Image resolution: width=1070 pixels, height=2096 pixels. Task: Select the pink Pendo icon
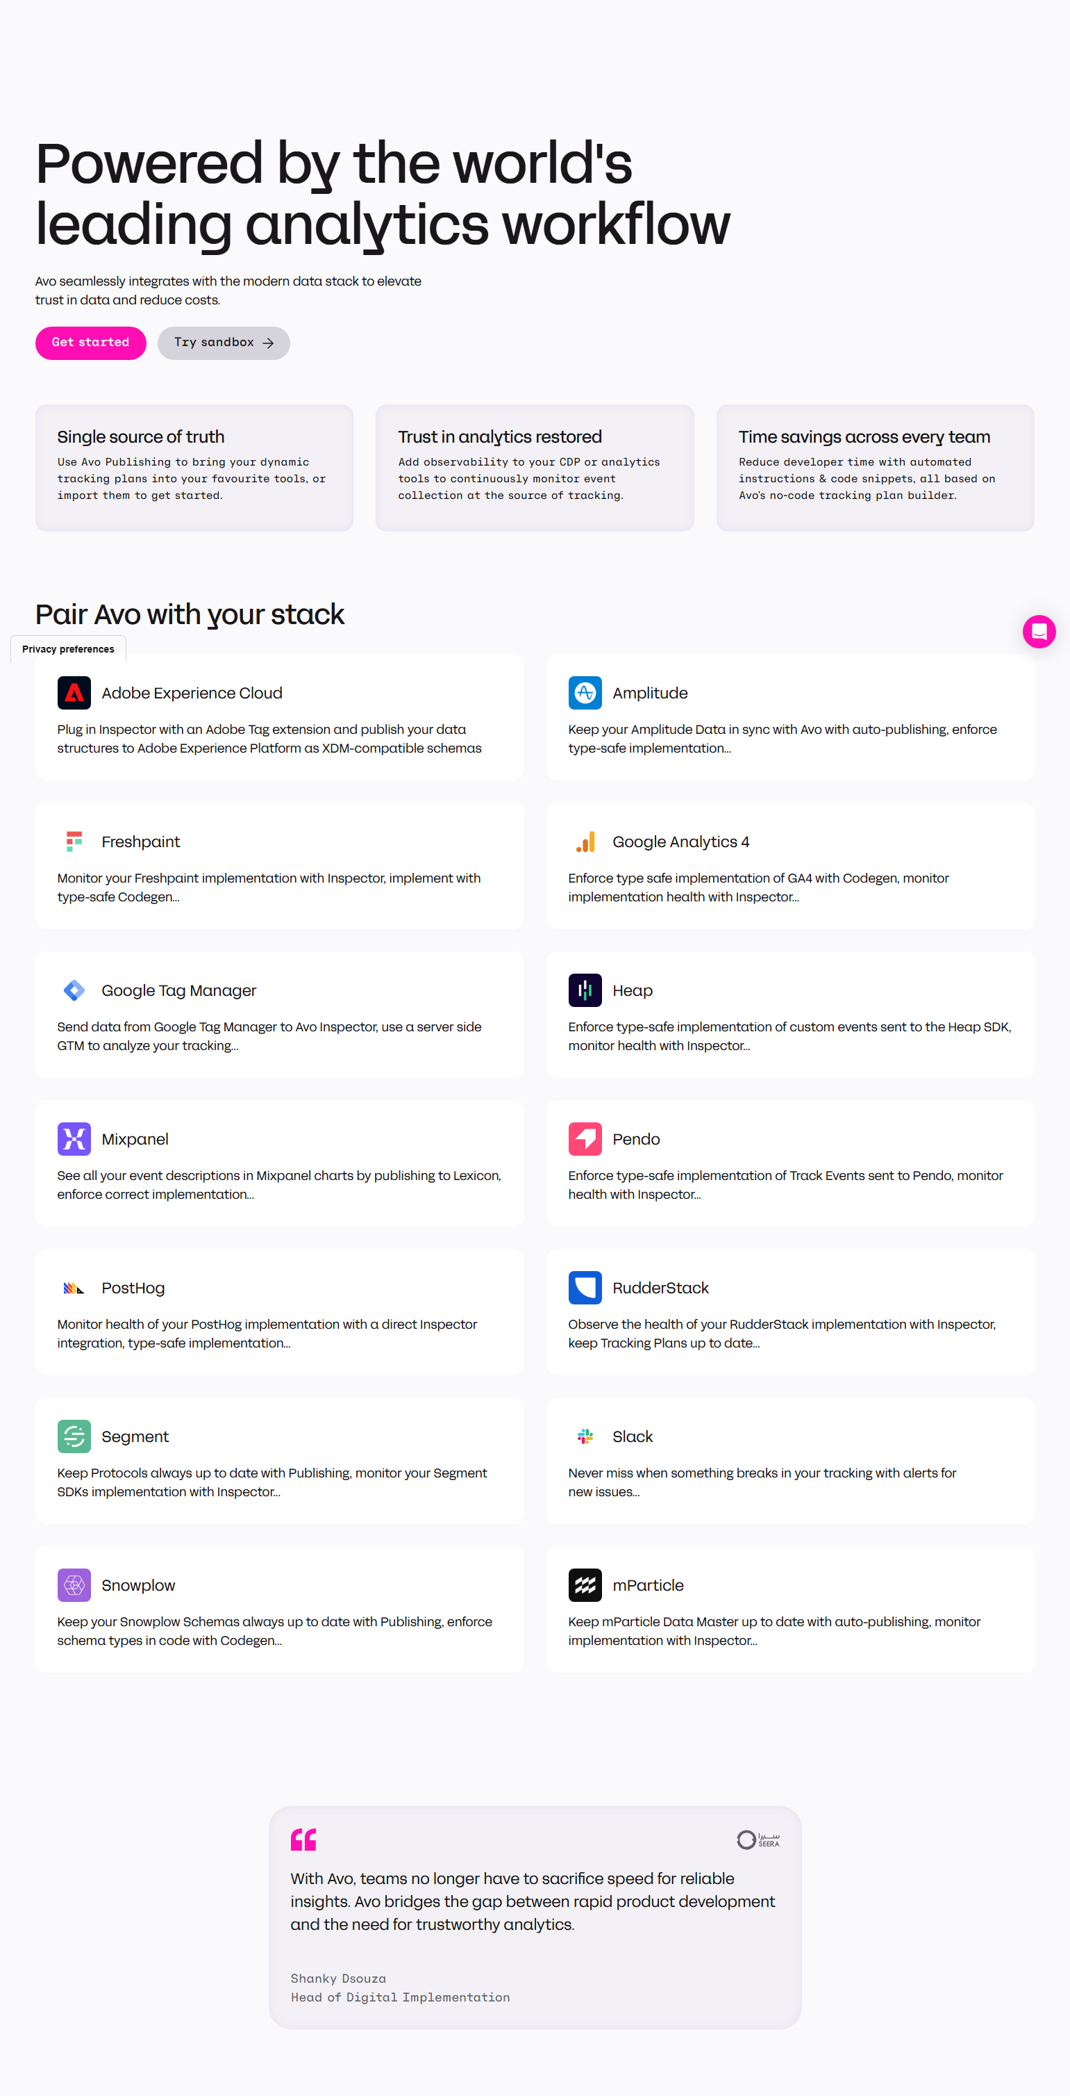coord(585,1138)
